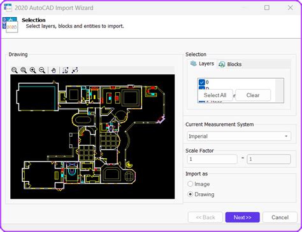Click the zoom extents magnifier icon

15,70
